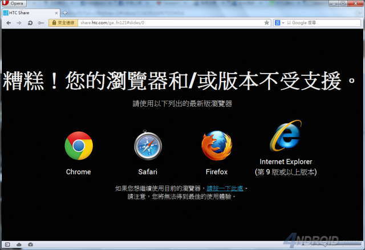Click the Opera Turbo status icon
Image resolution: width=365 pixels, height=250 pixels.
coord(30,244)
